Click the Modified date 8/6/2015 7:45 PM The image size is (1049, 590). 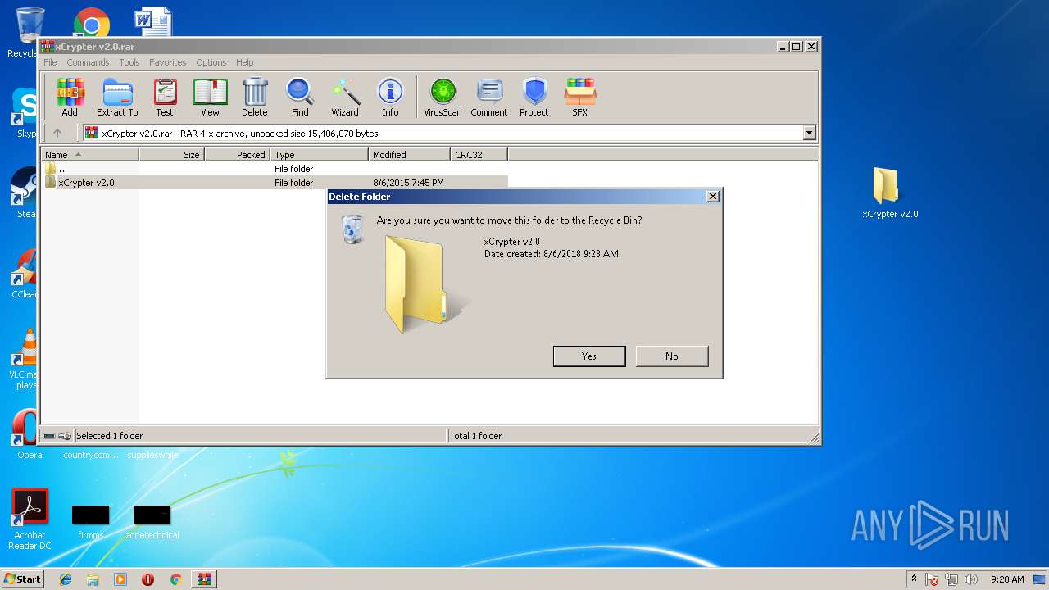coord(408,183)
